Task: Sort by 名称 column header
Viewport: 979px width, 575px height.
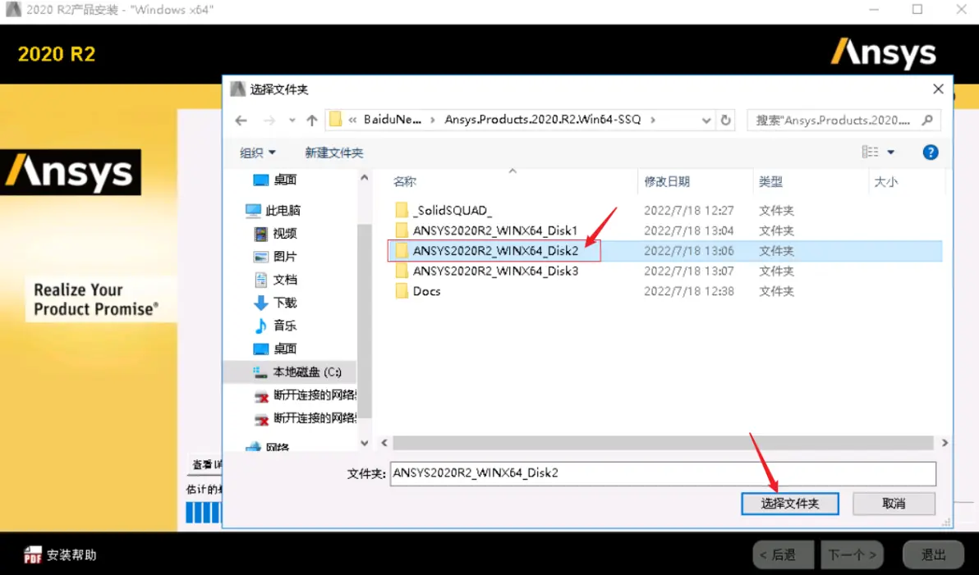Action: (x=405, y=181)
